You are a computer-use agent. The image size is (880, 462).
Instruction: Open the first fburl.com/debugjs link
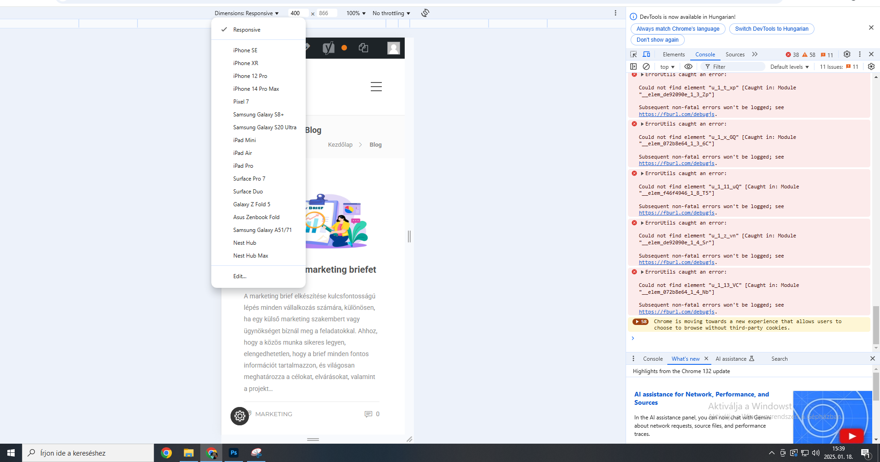(x=676, y=114)
